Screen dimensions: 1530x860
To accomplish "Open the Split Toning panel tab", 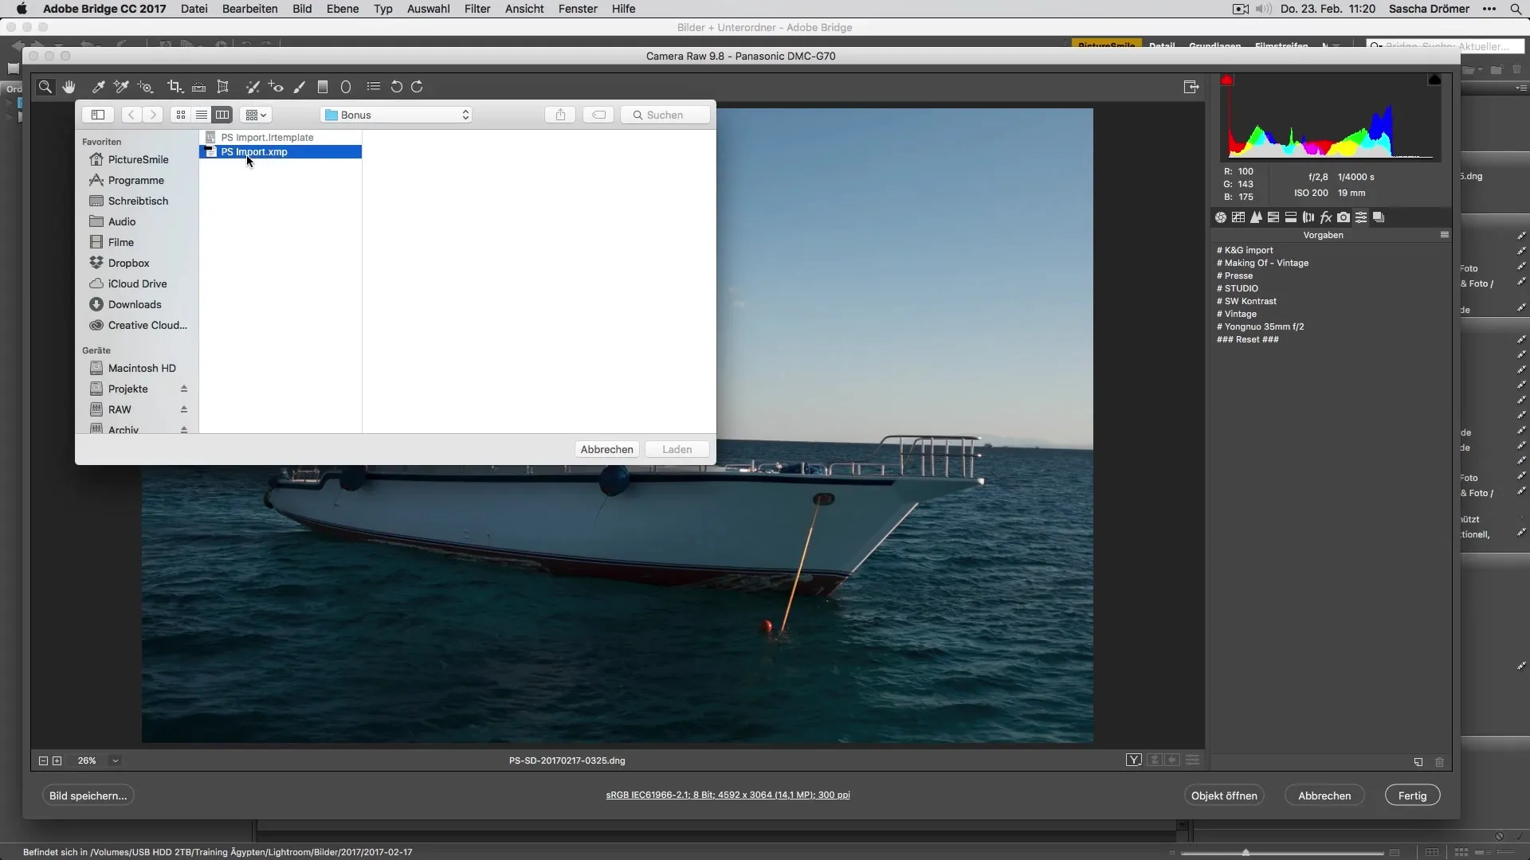I will click(x=1291, y=217).
